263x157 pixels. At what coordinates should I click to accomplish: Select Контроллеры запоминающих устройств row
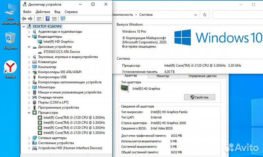tap(70, 82)
